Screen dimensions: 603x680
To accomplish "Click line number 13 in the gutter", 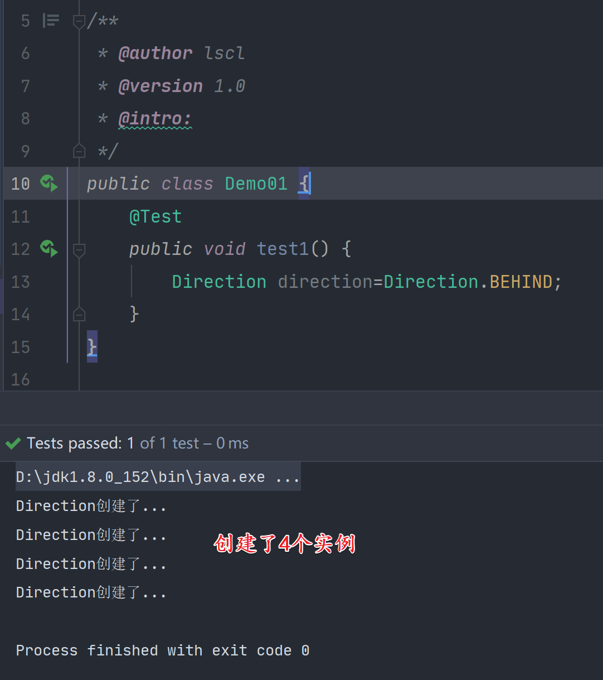I will point(21,282).
